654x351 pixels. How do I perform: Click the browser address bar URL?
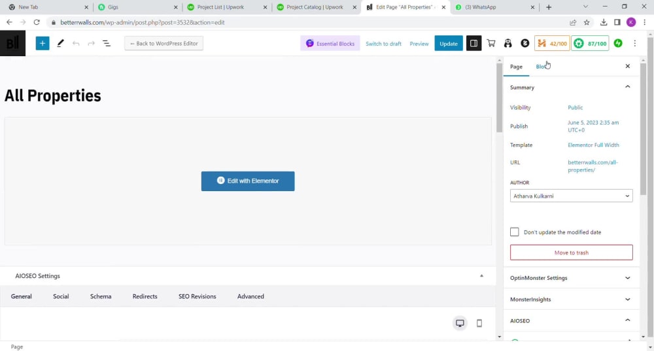point(142,22)
